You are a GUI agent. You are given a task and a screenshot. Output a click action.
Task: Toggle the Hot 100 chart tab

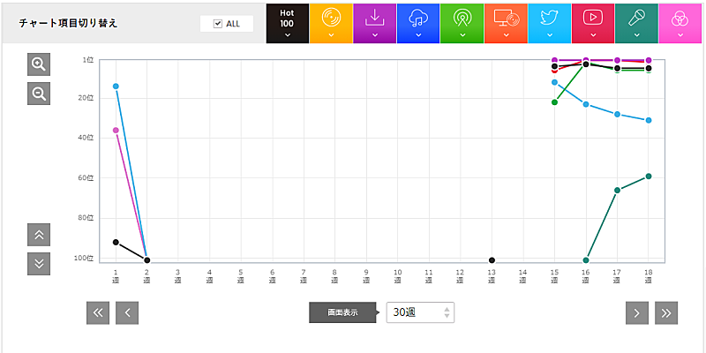tap(287, 23)
